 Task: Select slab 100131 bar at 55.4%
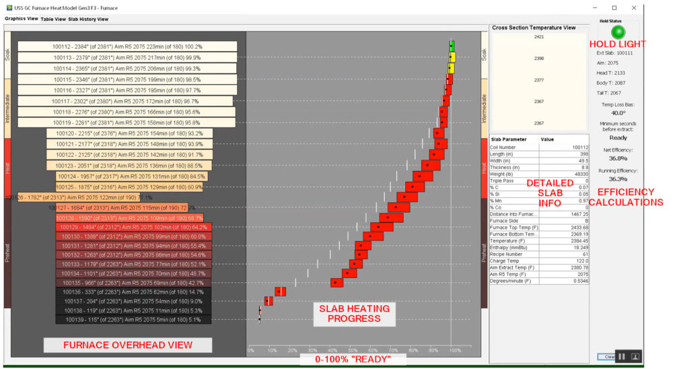pos(134,246)
